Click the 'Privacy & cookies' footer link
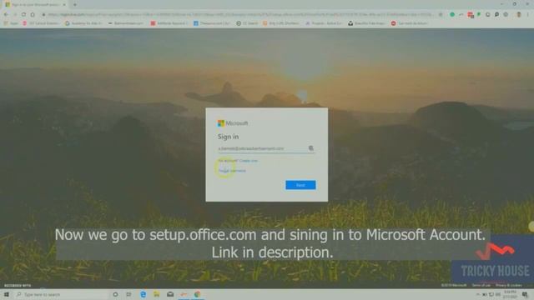 508,285
